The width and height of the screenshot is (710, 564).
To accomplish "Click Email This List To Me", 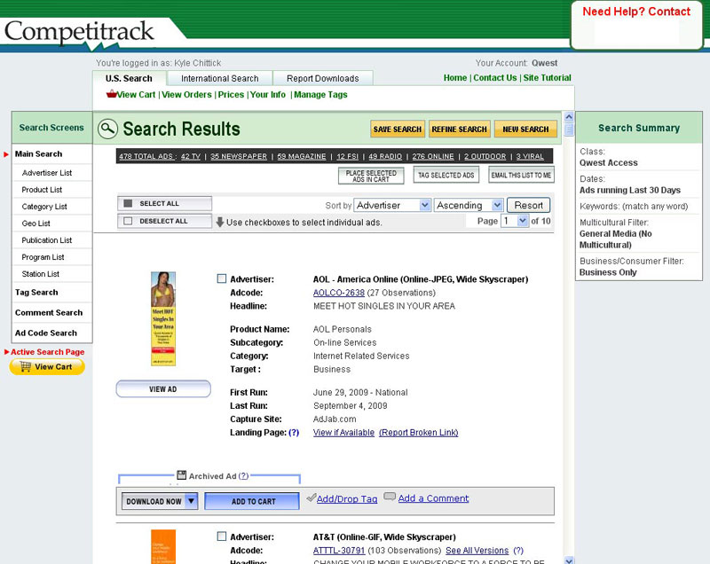I will [521, 175].
